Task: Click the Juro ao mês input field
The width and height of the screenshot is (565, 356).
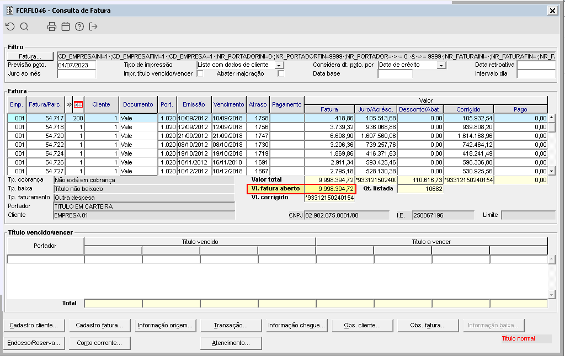Action: [x=76, y=74]
